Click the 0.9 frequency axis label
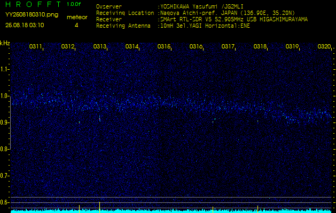 [4, 122]
